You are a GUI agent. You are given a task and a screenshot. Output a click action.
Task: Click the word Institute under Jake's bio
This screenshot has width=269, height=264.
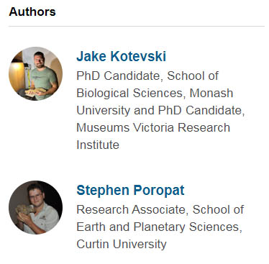(98, 145)
